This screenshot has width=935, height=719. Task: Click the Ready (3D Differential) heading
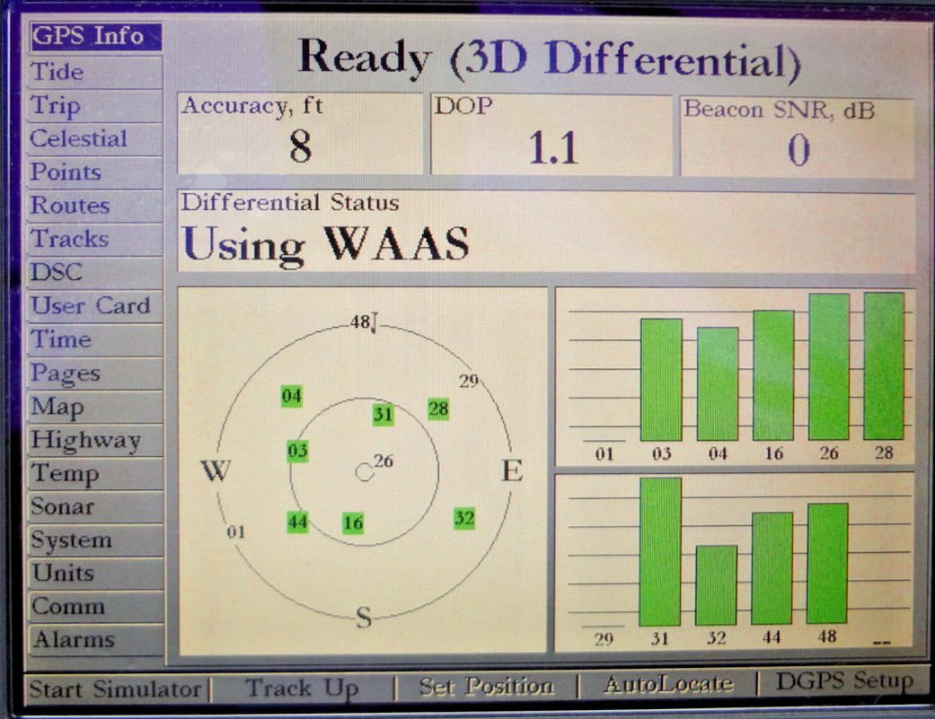pos(549,60)
